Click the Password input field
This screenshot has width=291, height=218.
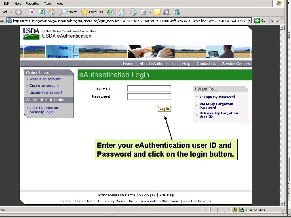point(149,96)
